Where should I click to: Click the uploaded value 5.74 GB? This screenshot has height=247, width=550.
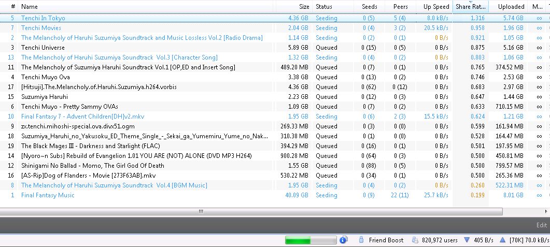click(513, 18)
